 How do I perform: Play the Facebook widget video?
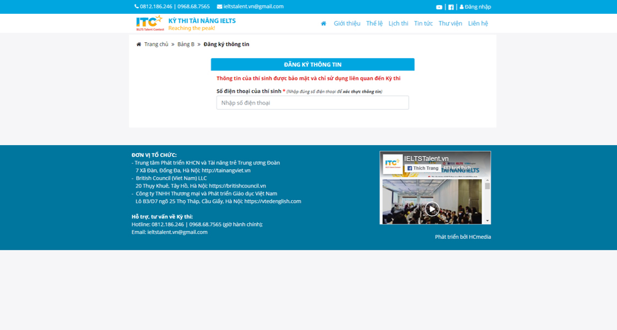[x=432, y=209]
